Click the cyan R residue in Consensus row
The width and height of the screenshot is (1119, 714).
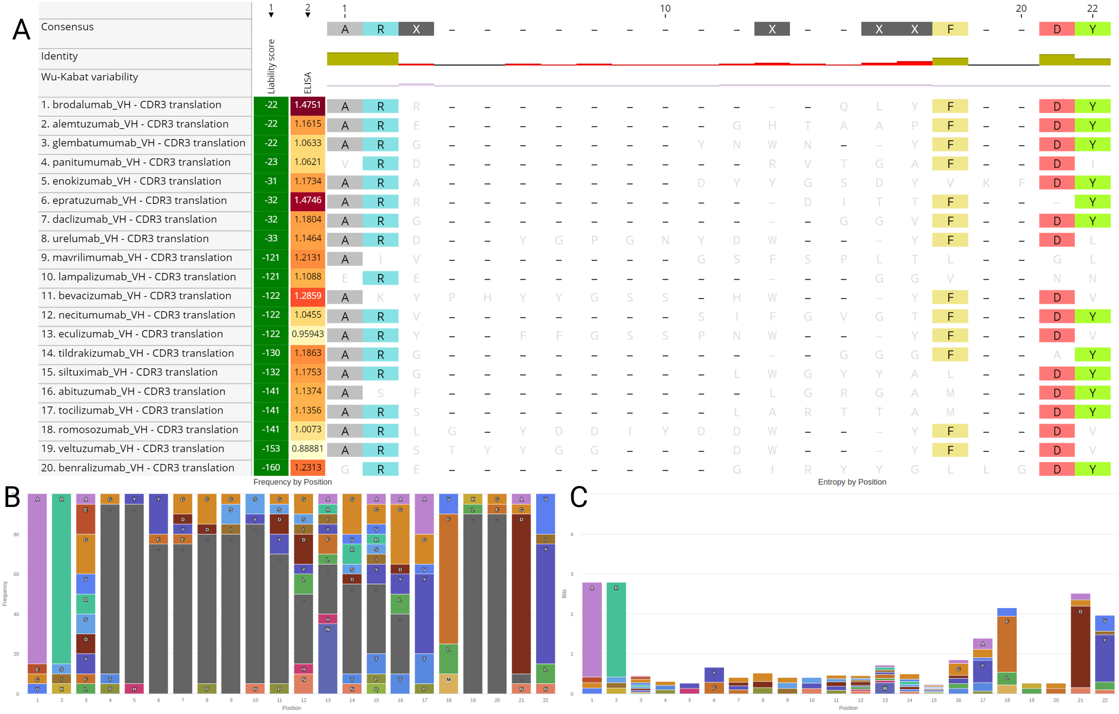380,29
